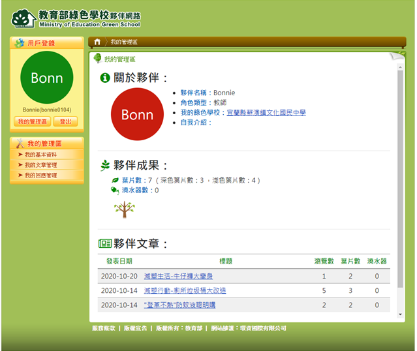Click the tree icon beside 我的管理區 heading
The image size is (417, 351).
point(98,59)
